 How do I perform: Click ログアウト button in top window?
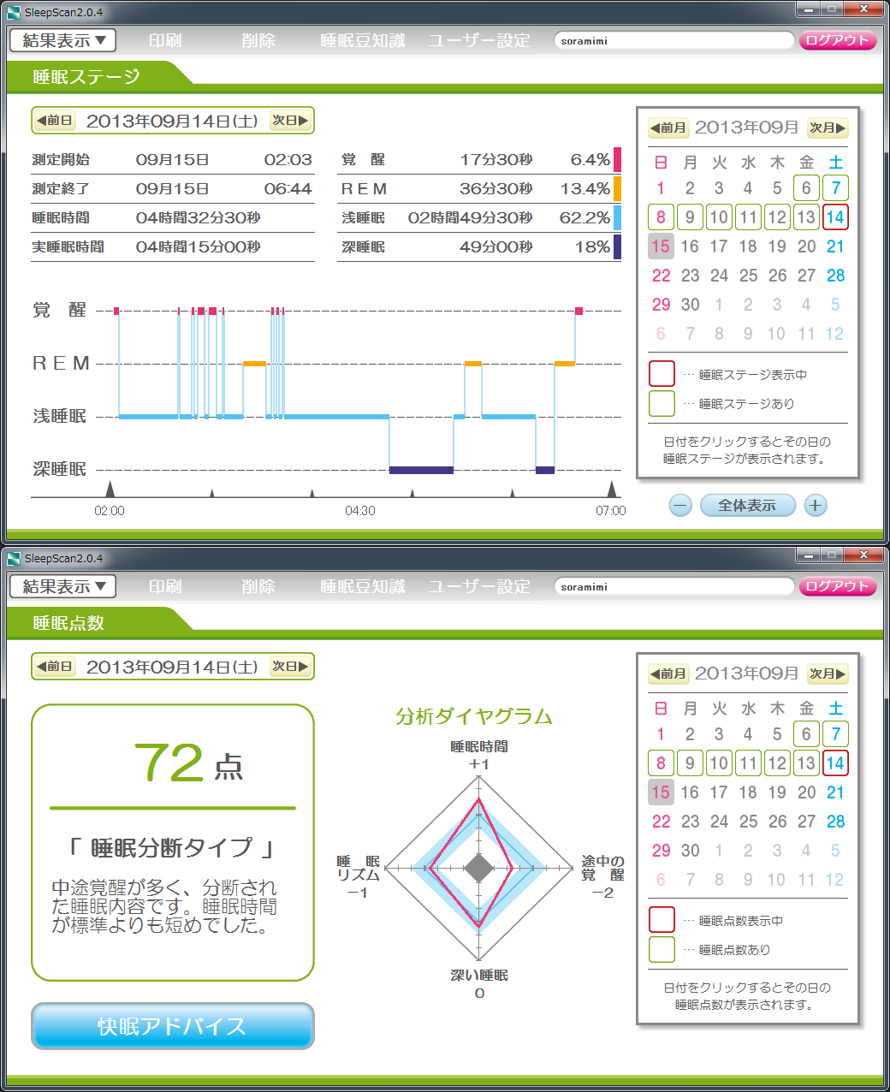[837, 40]
